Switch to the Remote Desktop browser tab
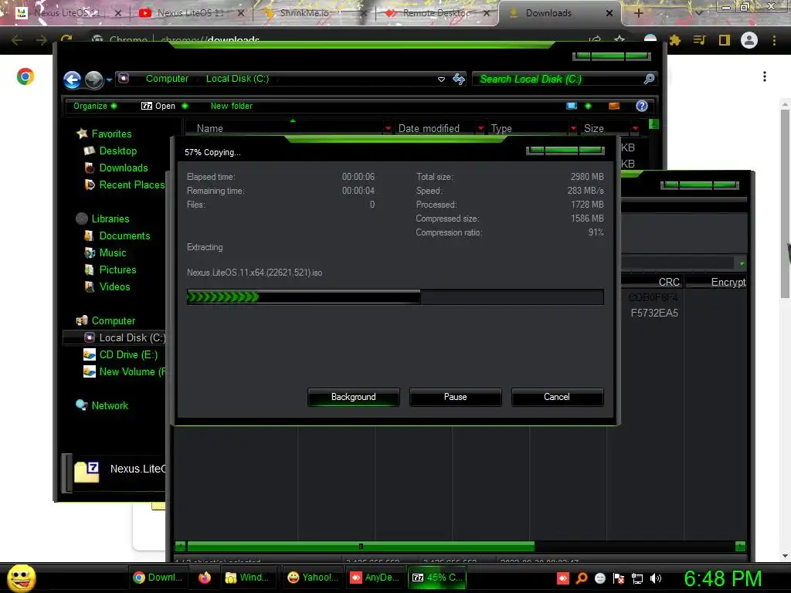 click(x=436, y=13)
